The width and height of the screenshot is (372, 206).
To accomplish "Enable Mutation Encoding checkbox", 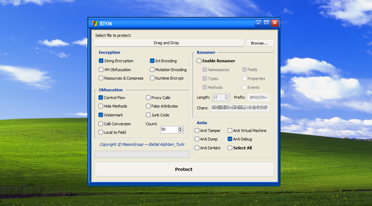I will (x=152, y=69).
